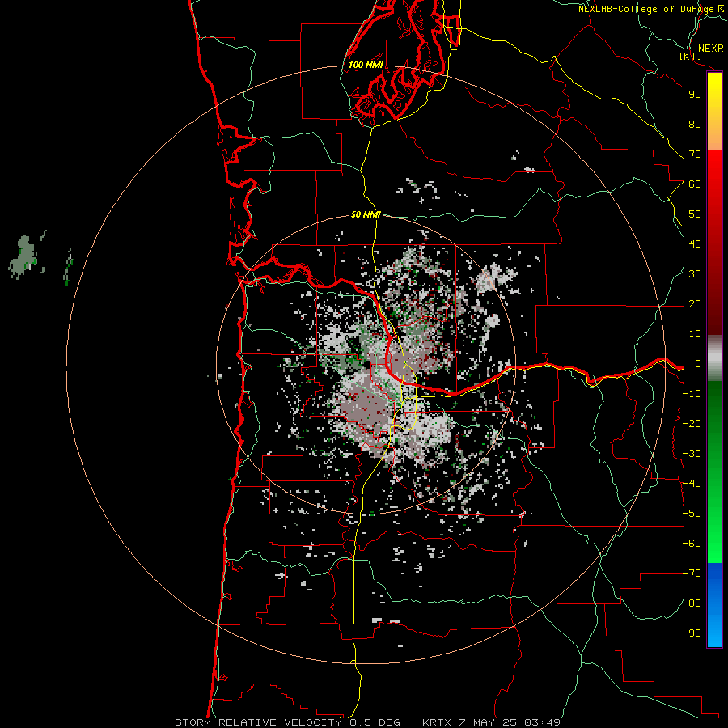Click the -60 value on velocity scale
The height and width of the screenshot is (728, 728).
coord(692,544)
